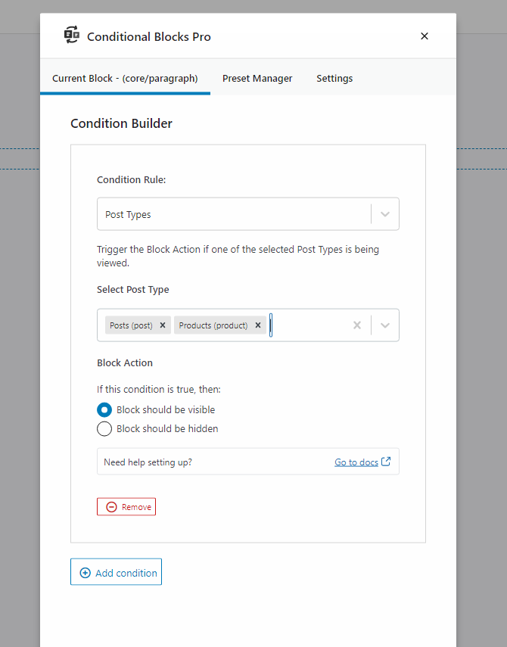This screenshot has height=647, width=507.
Task: Expand the Select Post Type dropdown arrow
Action: tap(385, 325)
